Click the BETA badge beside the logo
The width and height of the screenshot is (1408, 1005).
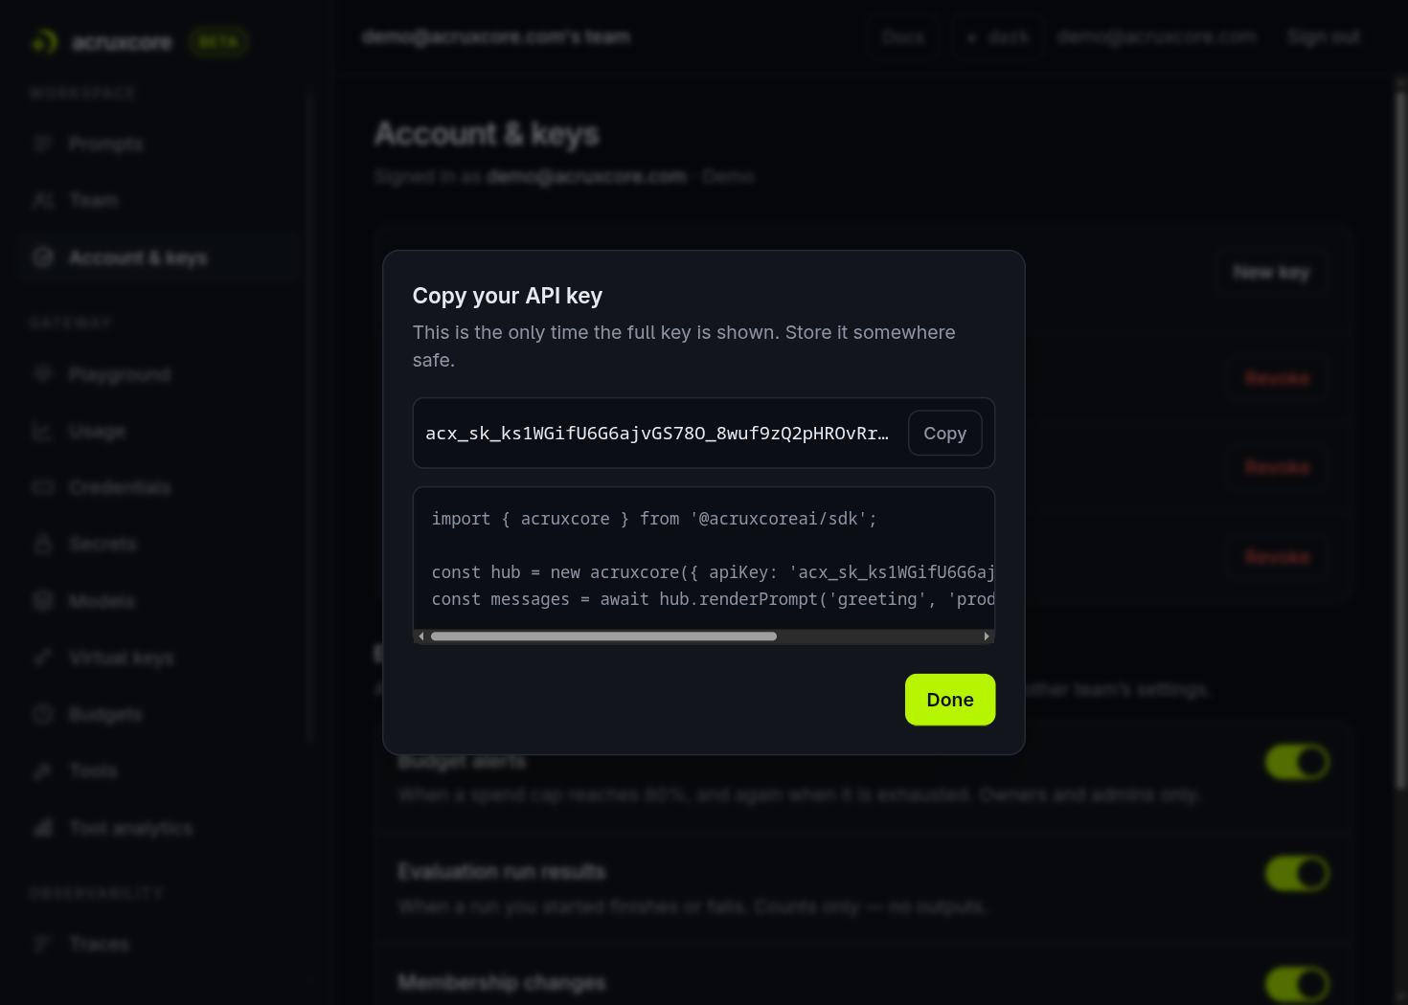tap(218, 42)
